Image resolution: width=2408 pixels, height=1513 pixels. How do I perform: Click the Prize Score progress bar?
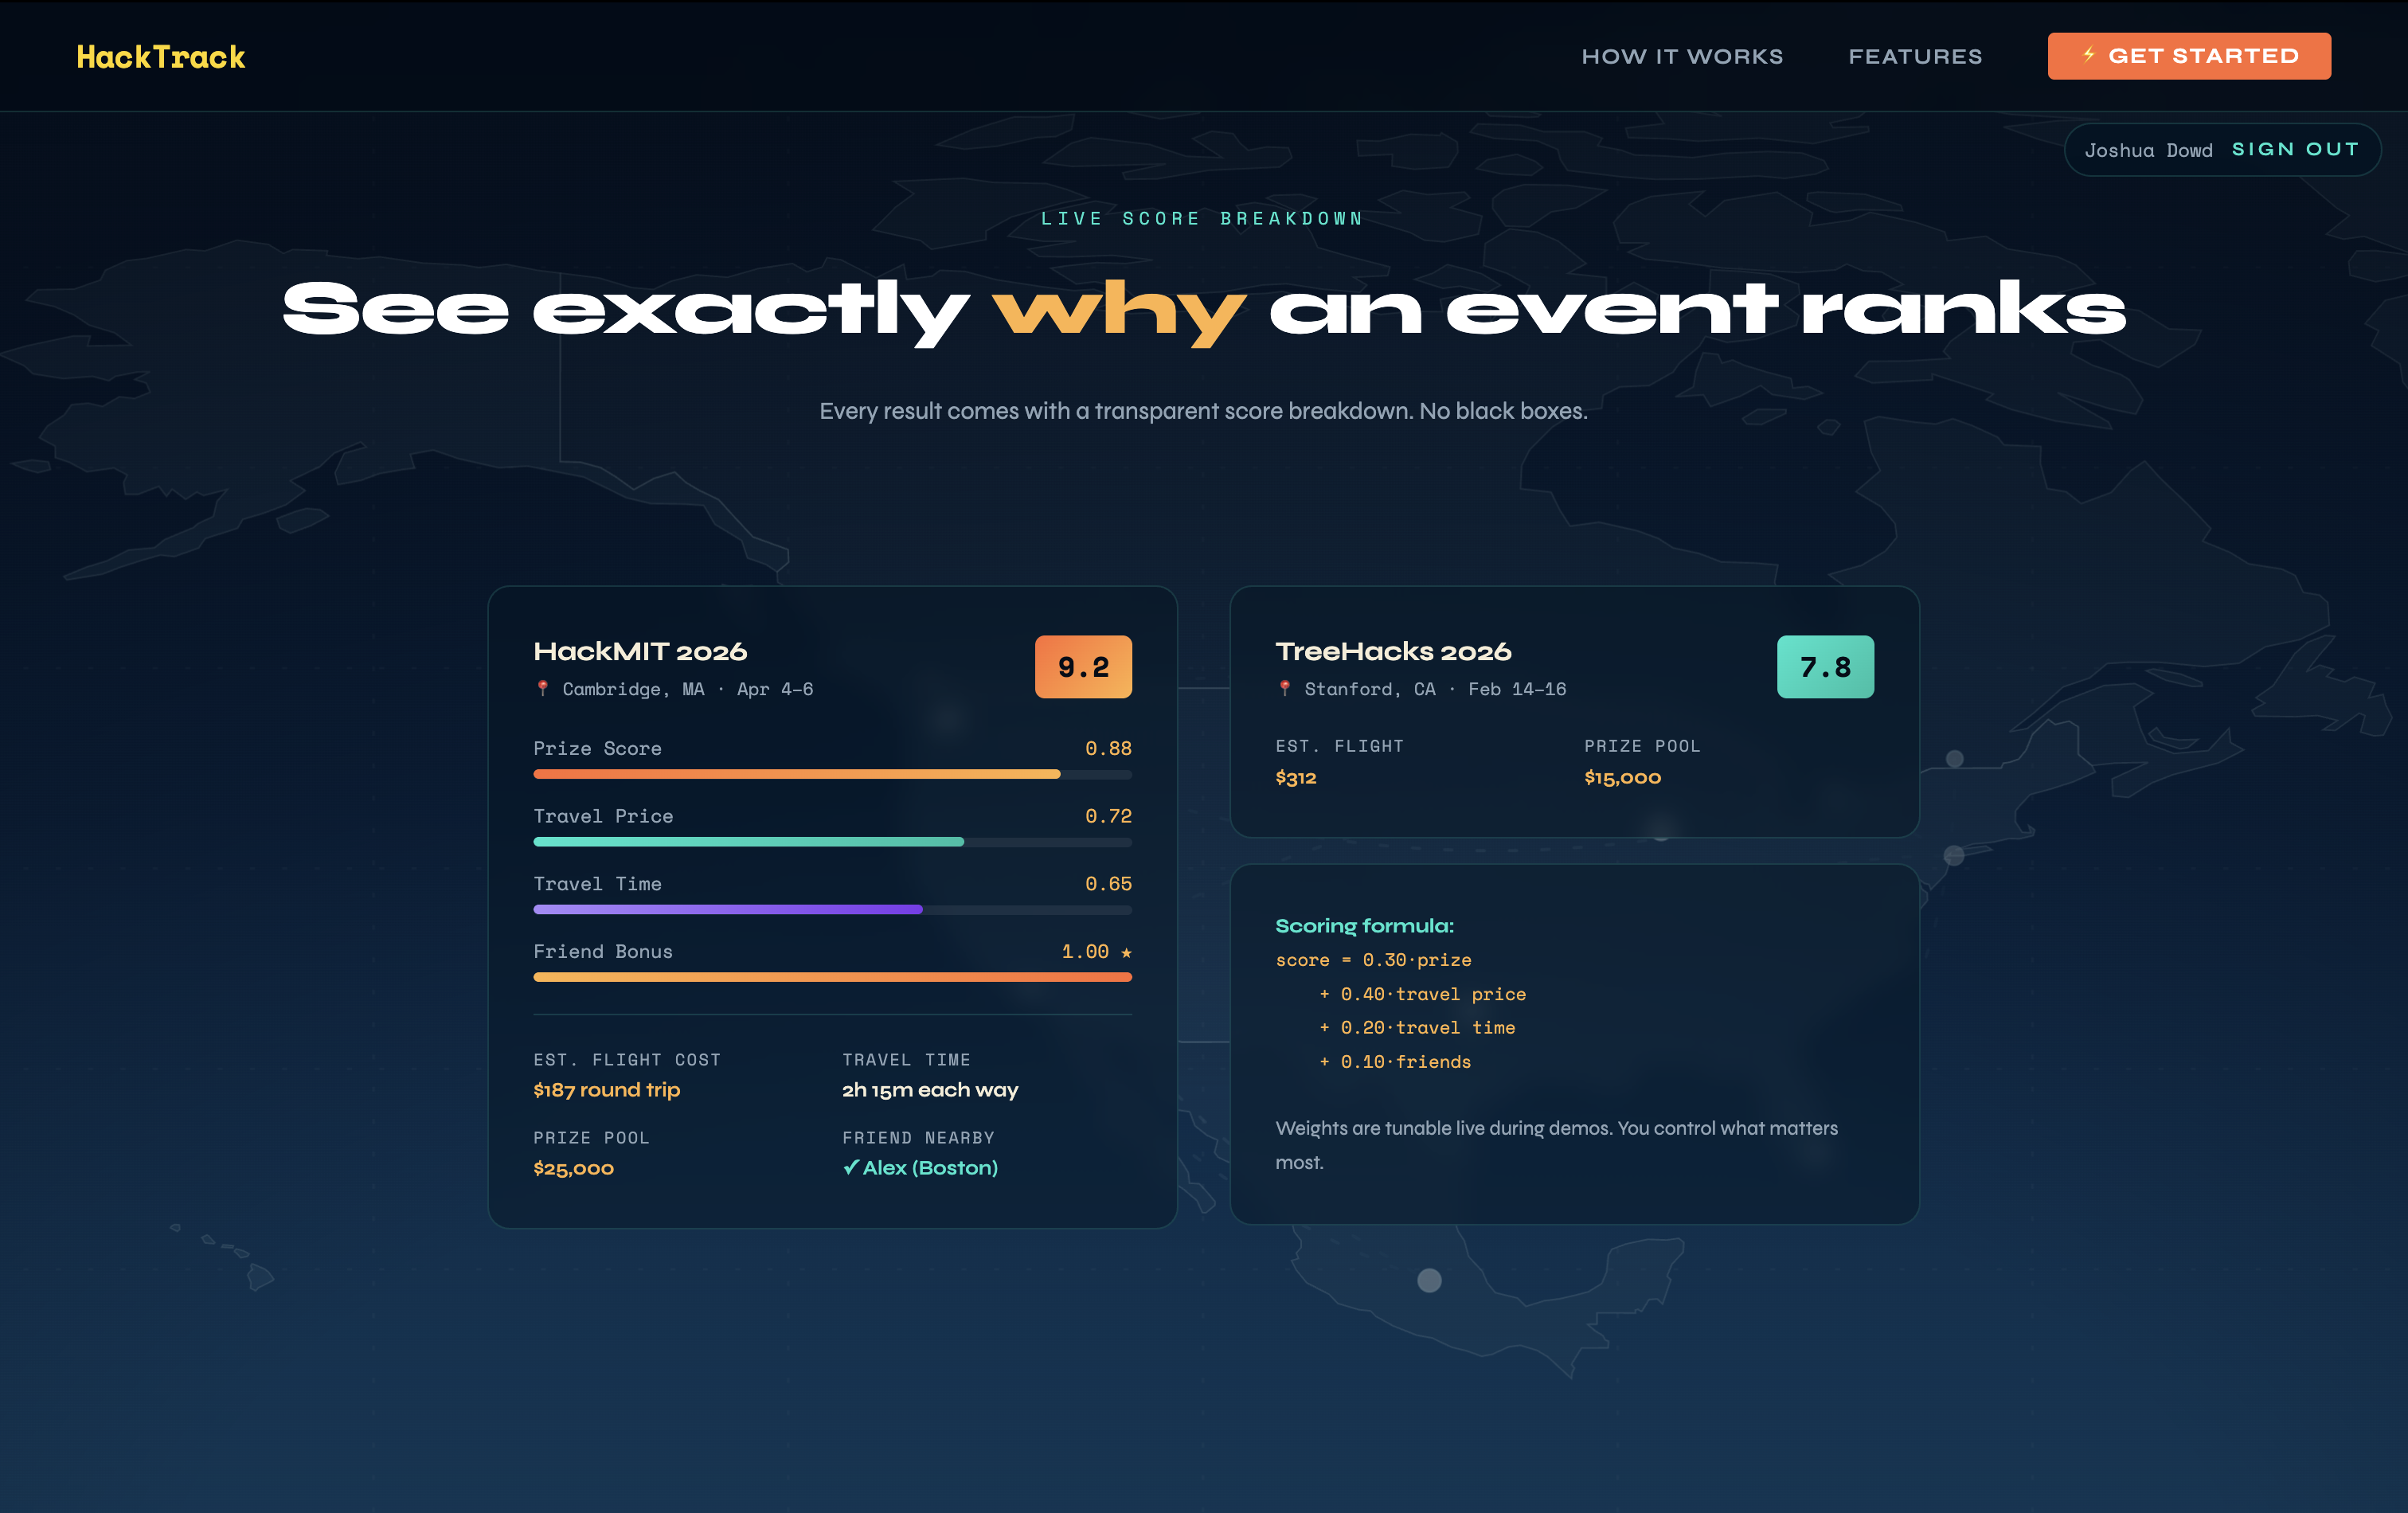[832, 774]
